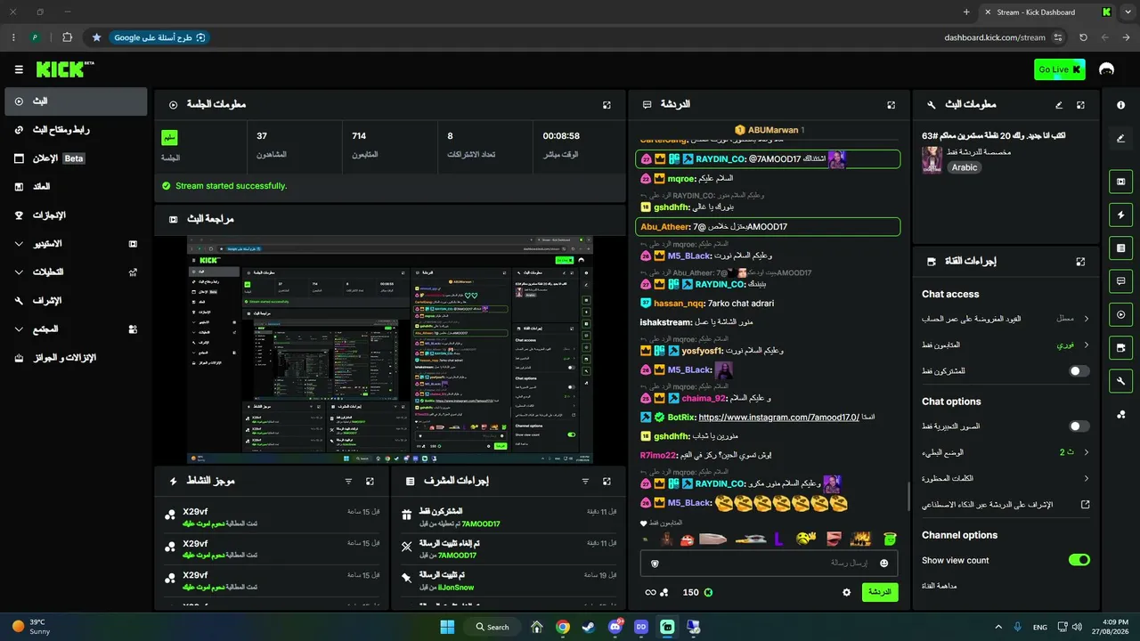Expand the الاستديو sidebar section

click(x=76, y=243)
